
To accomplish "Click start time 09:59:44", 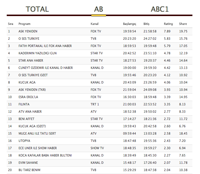I will click(129, 133).
